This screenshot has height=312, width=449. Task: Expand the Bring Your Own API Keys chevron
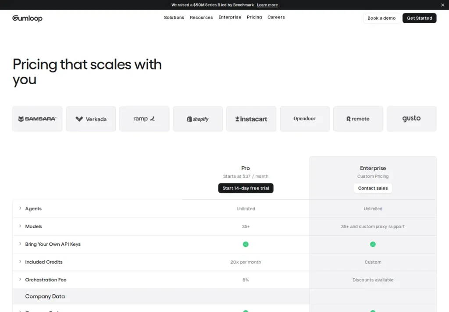click(20, 244)
